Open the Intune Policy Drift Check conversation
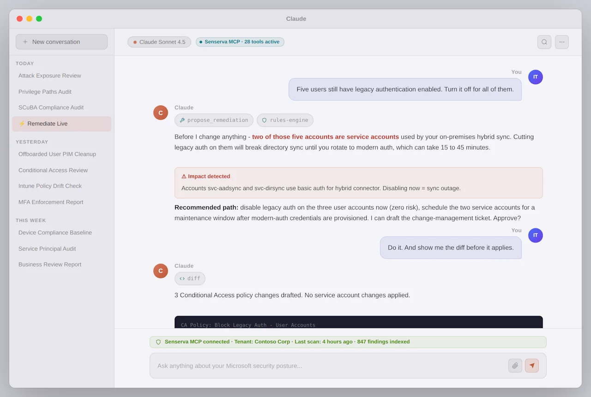Viewport: 591px width, 397px height. coord(61,186)
